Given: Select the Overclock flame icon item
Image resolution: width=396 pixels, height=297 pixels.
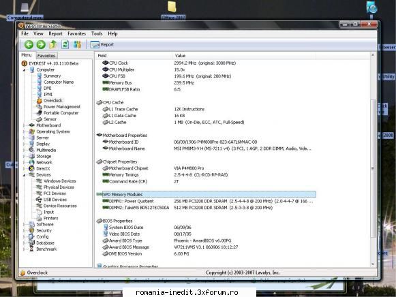Looking at the screenshot, I should point(40,101).
